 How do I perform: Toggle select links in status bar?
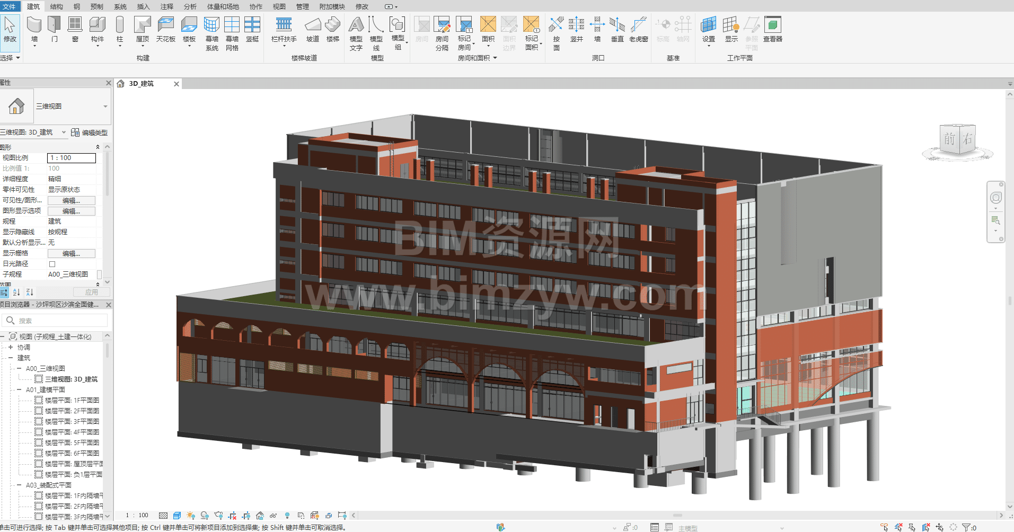[x=885, y=527]
